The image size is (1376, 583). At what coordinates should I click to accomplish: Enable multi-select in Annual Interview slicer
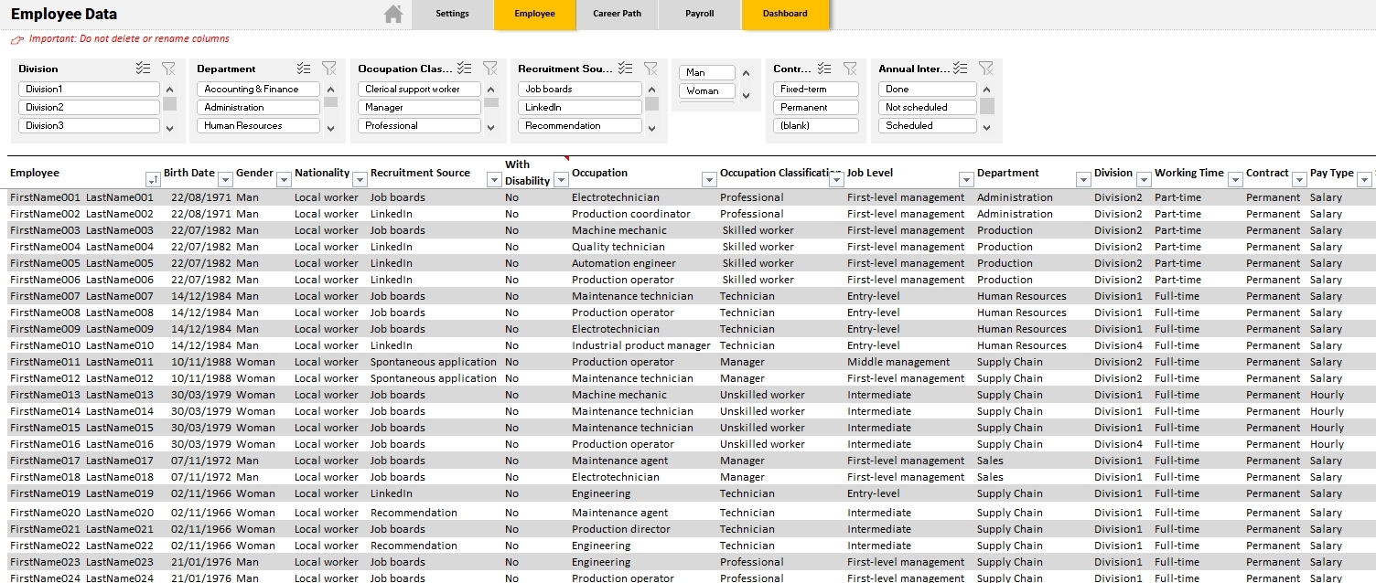click(x=960, y=69)
